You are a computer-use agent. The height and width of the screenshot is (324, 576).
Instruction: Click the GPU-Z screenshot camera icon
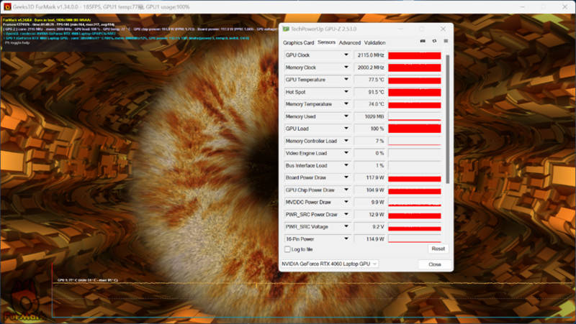[422, 42]
